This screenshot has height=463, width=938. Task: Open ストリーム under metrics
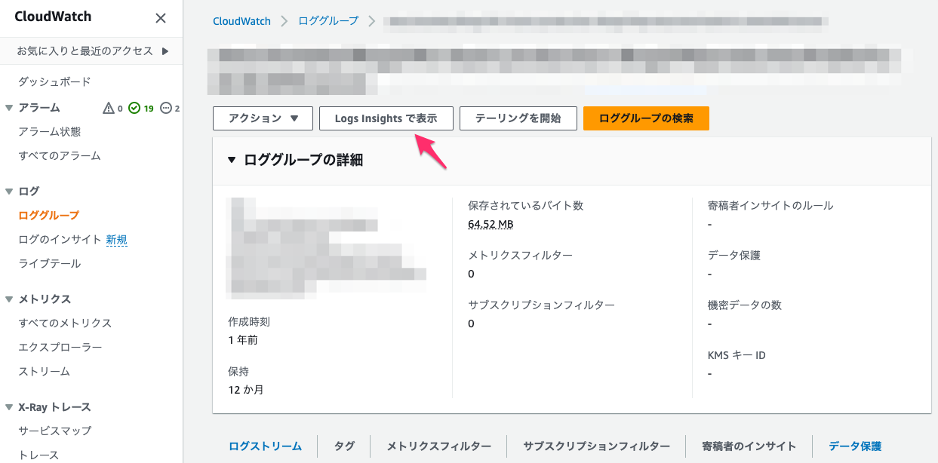[x=44, y=372]
